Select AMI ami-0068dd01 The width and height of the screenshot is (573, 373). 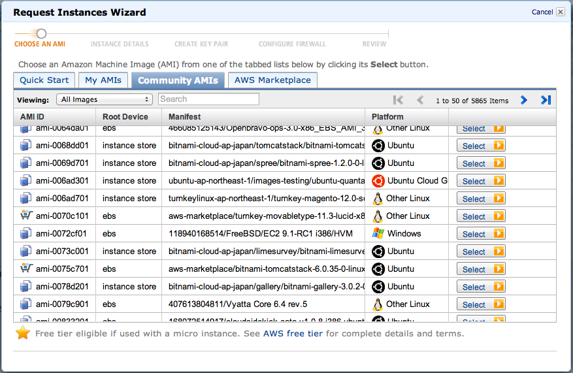tap(481, 146)
